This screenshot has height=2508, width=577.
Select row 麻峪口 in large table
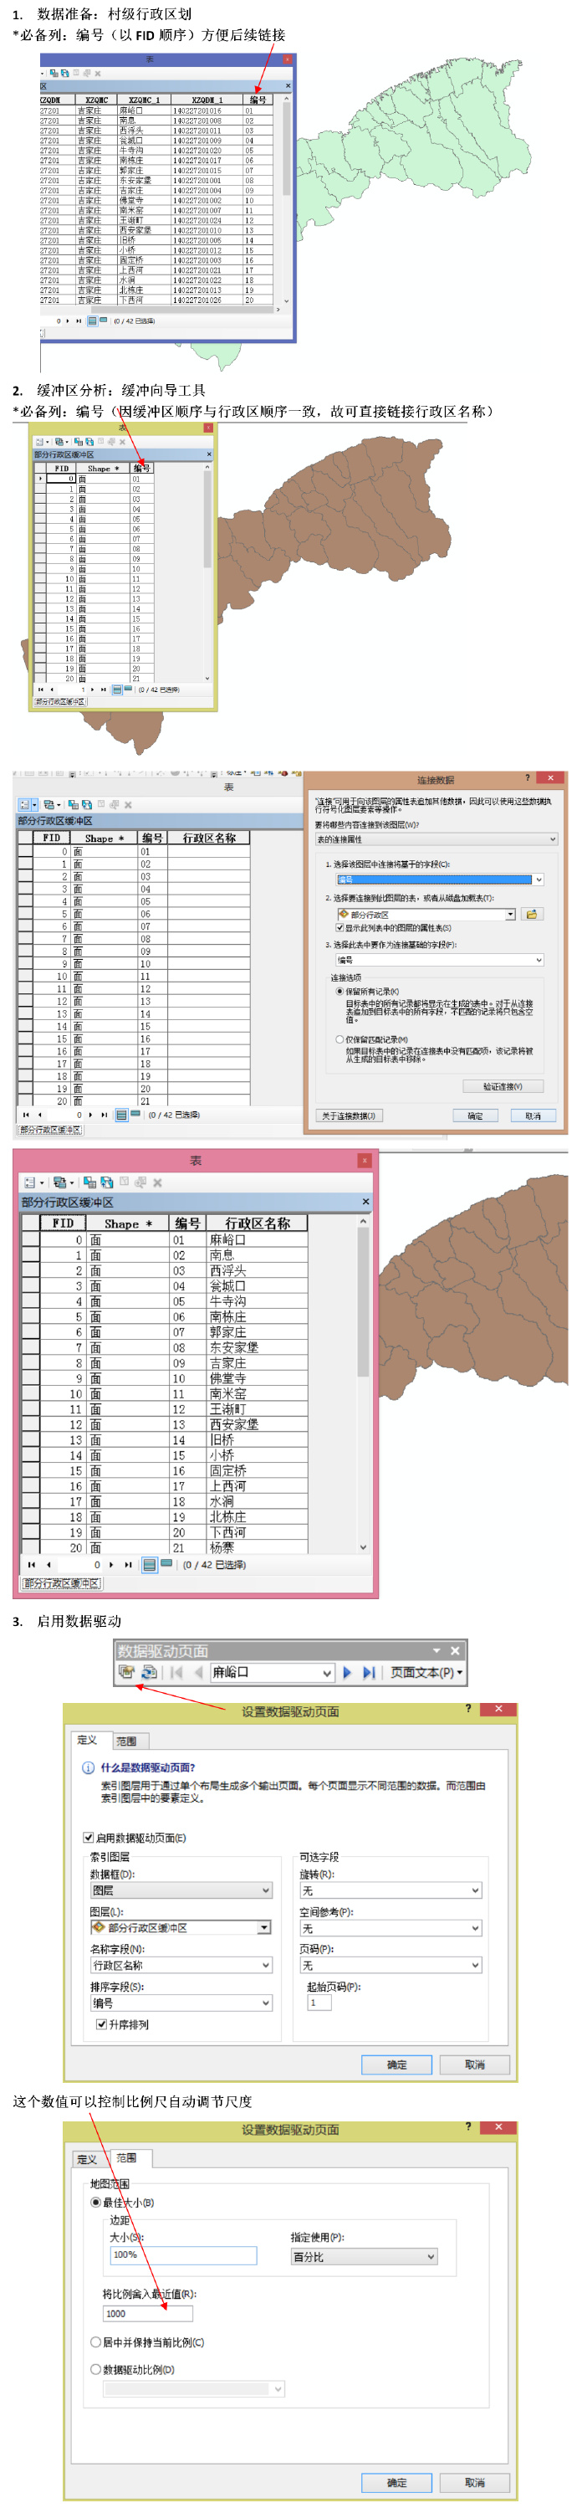tap(165, 1239)
